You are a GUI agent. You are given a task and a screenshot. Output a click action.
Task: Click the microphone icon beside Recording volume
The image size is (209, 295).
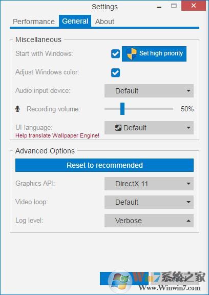[x=17, y=109]
